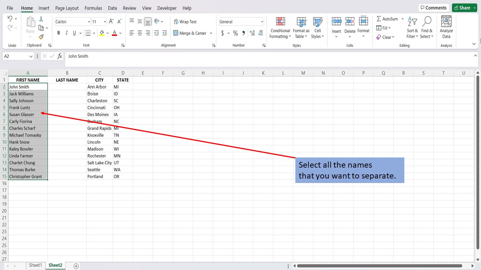Add a new sheet with plus icon
Viewport: 481px width, 270px height.
click(x=76, y=266)
